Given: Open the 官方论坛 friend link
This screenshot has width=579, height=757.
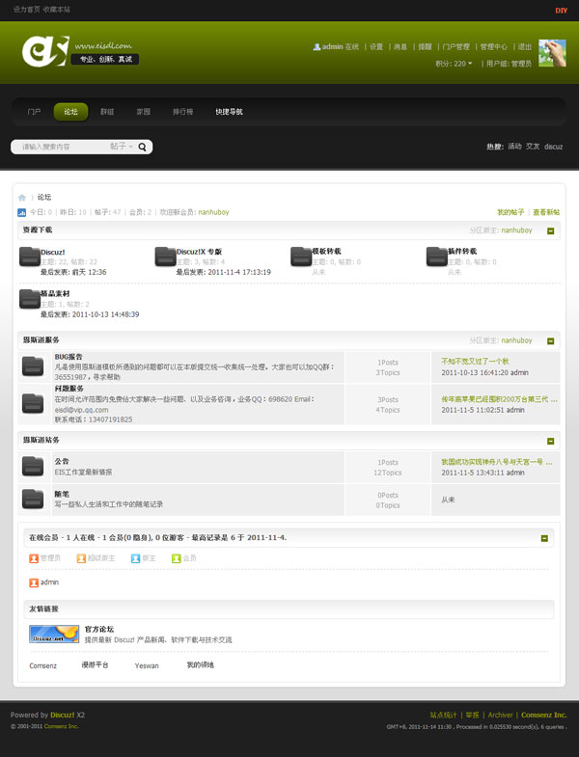Looking at the screenshot, I should tap(99, 629).
